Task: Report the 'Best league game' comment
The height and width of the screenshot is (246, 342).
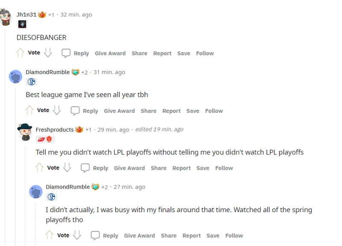Action: 171,111
